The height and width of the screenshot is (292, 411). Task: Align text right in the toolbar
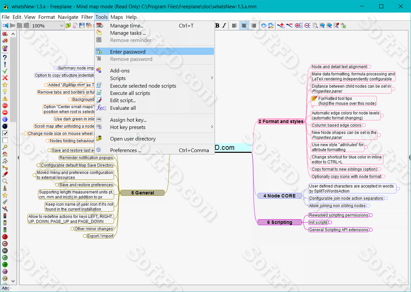click(254, 25)
